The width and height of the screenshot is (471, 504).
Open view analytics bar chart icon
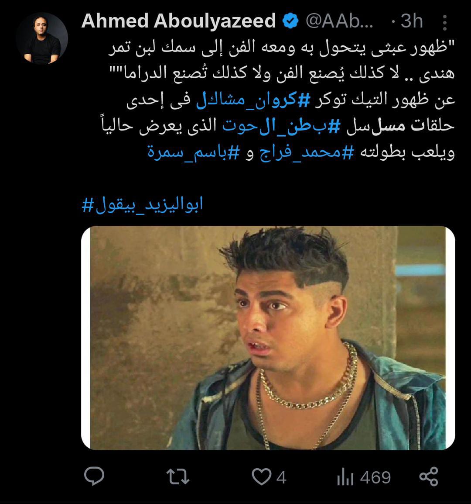coord(345,476)
